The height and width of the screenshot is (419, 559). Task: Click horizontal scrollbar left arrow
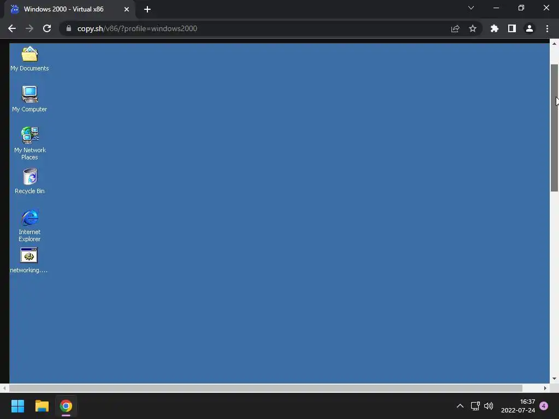click(x=4, y=388)
